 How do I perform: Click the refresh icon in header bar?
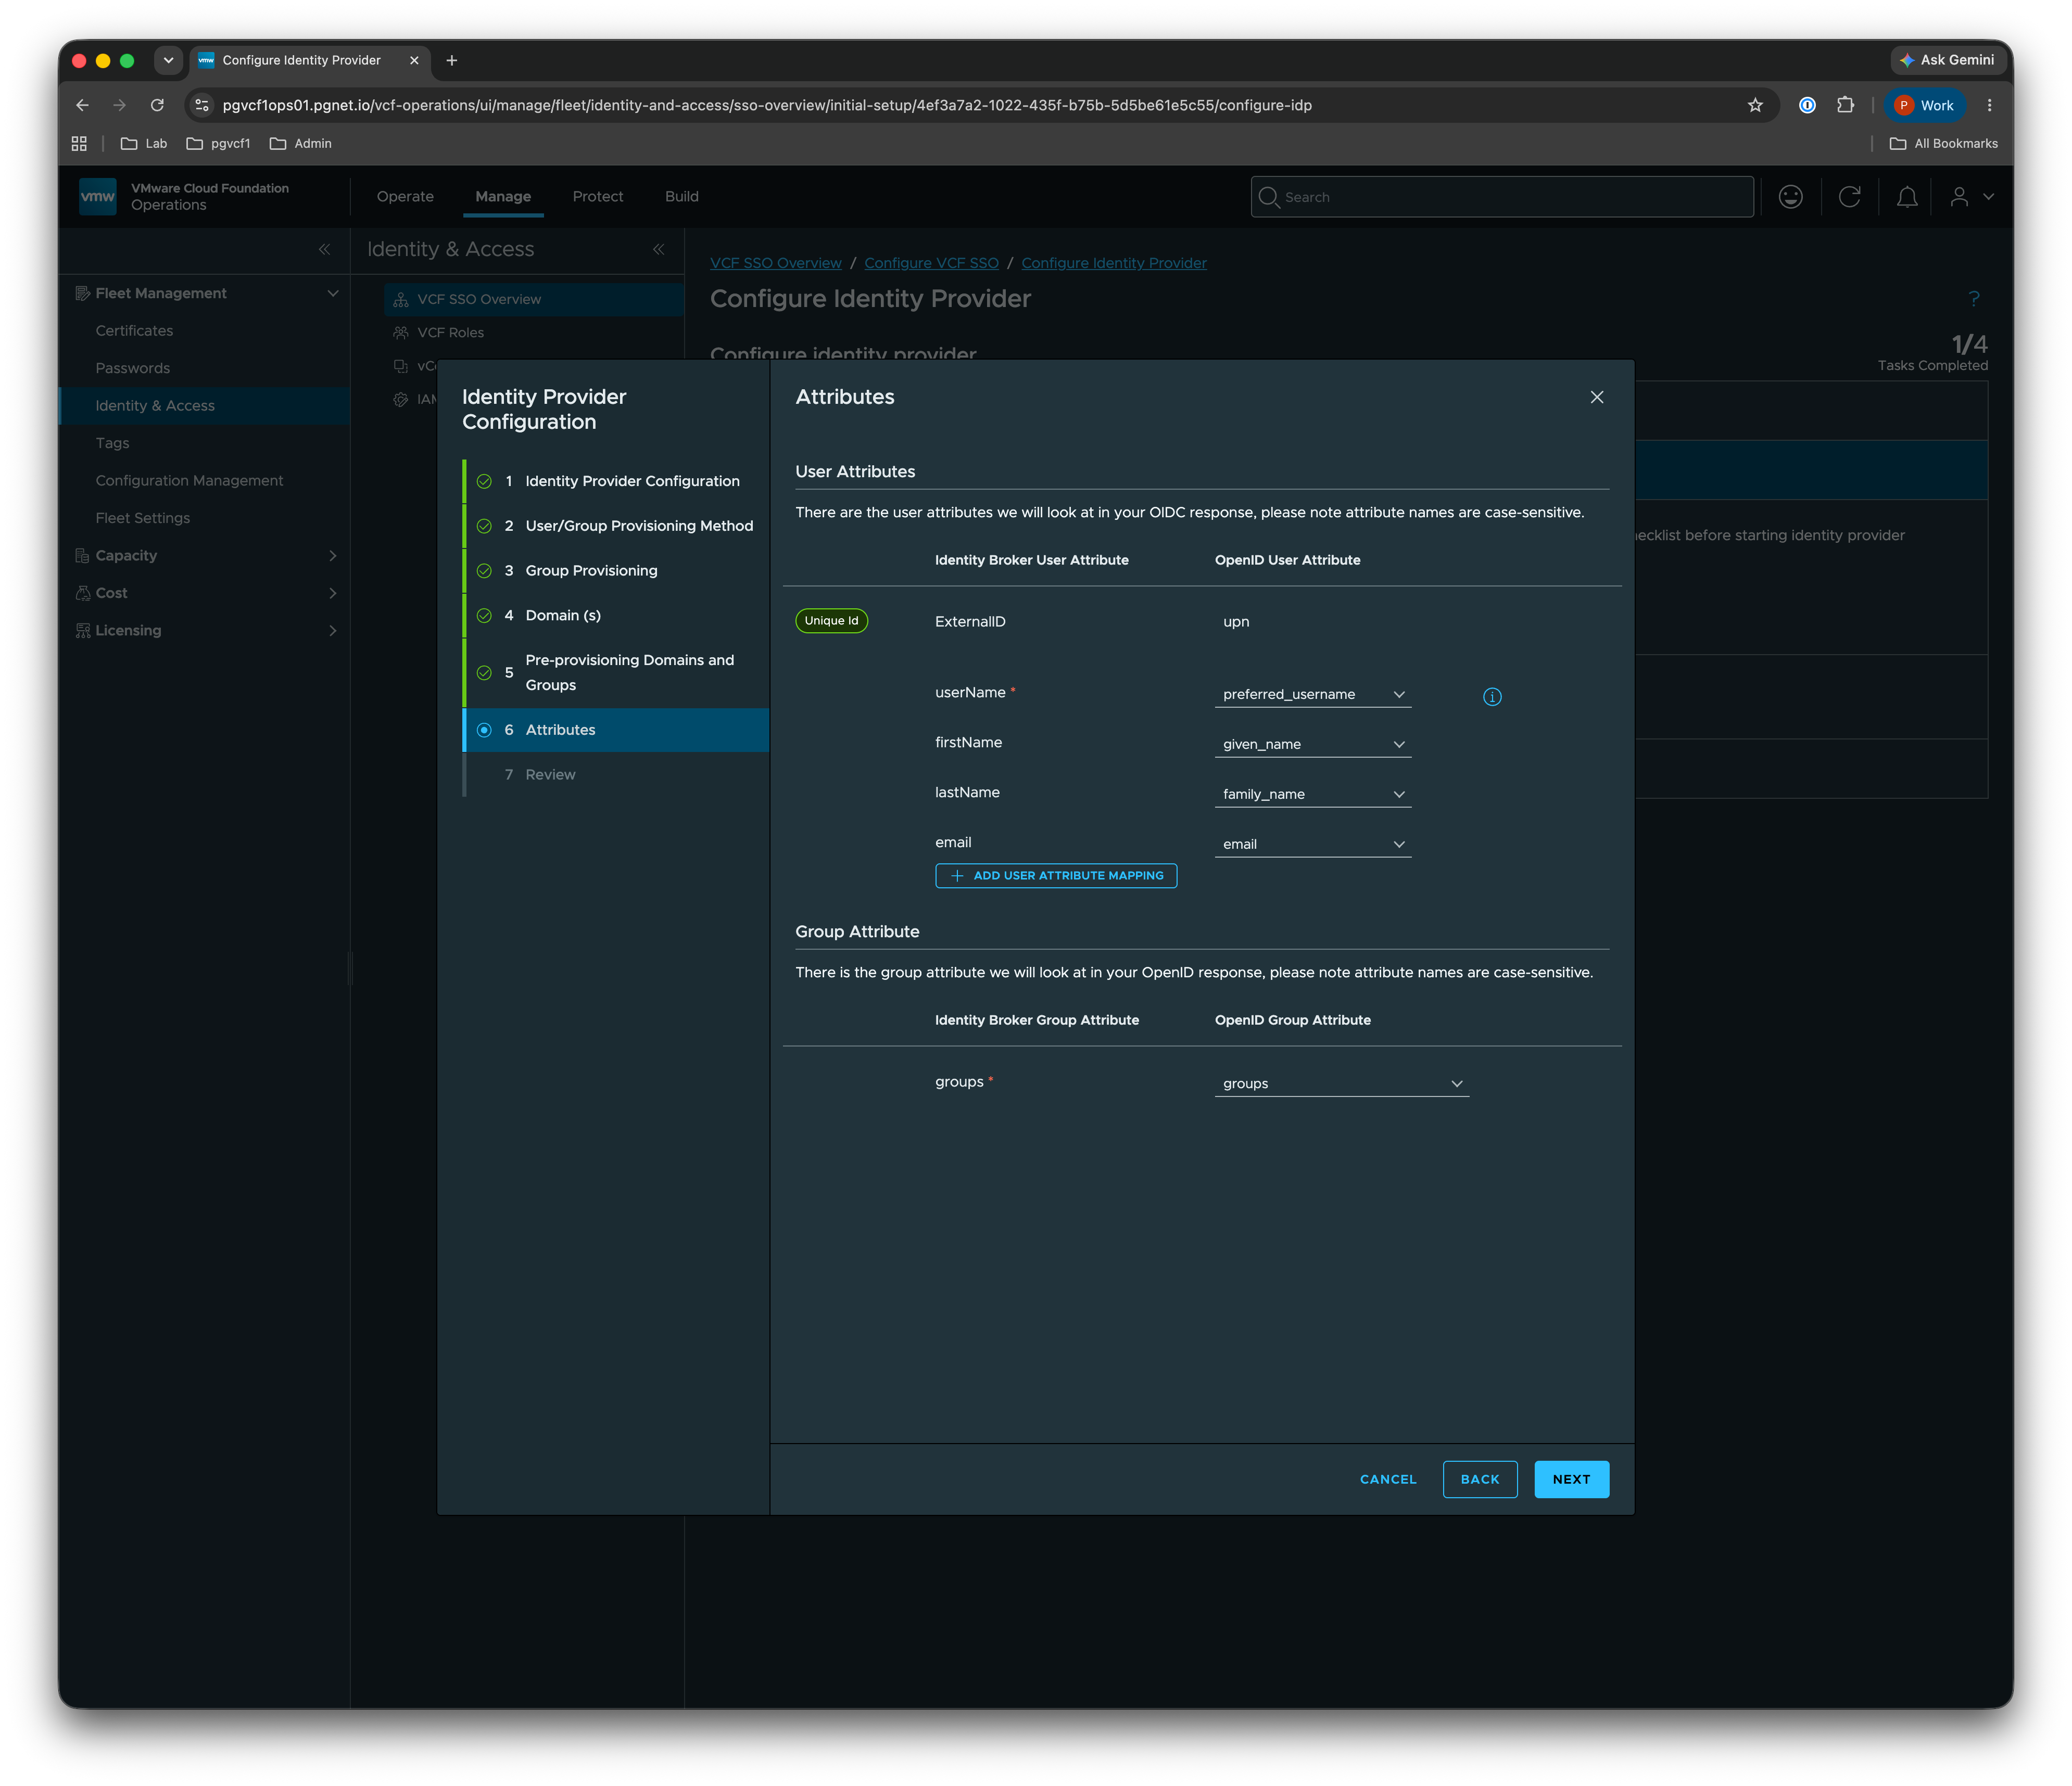pos(1848,197)
